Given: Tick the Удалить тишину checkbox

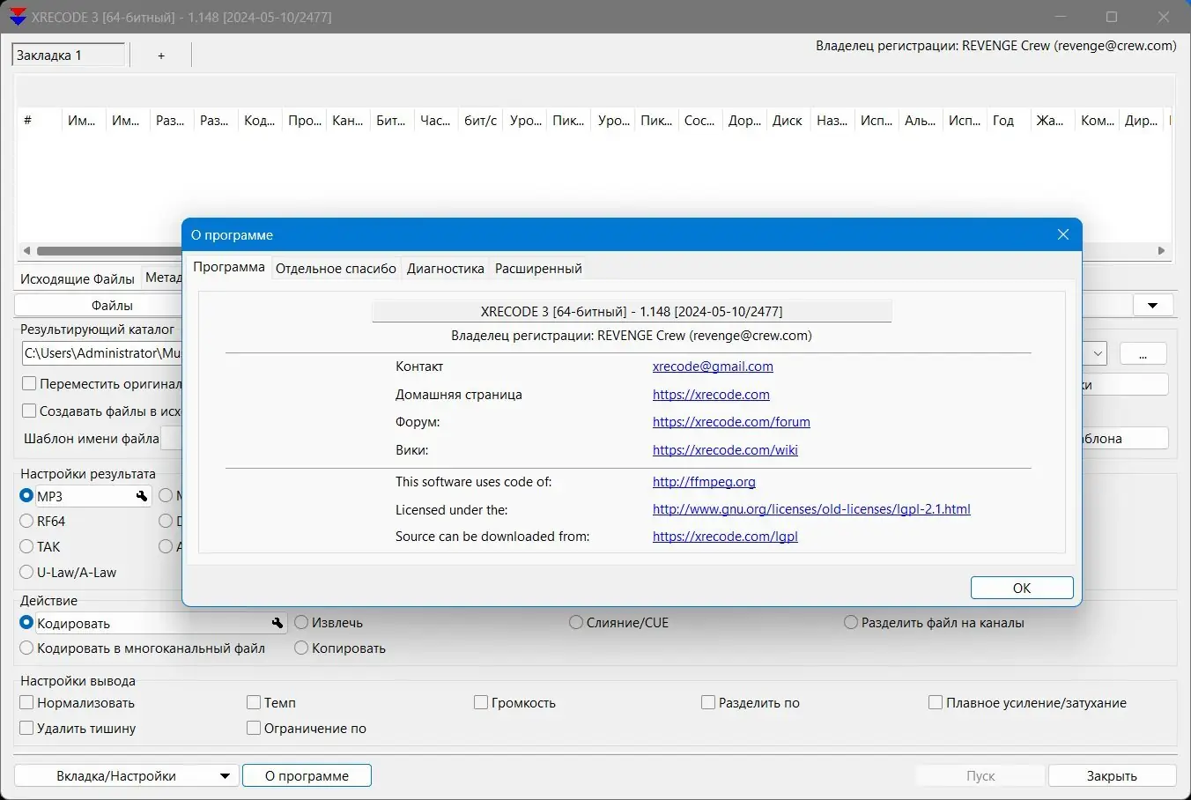Looking at the screenshot, I should click(x=27, y=729).
